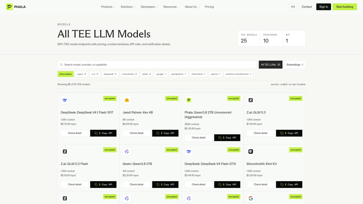Select the all providers filter

point(66,74)
